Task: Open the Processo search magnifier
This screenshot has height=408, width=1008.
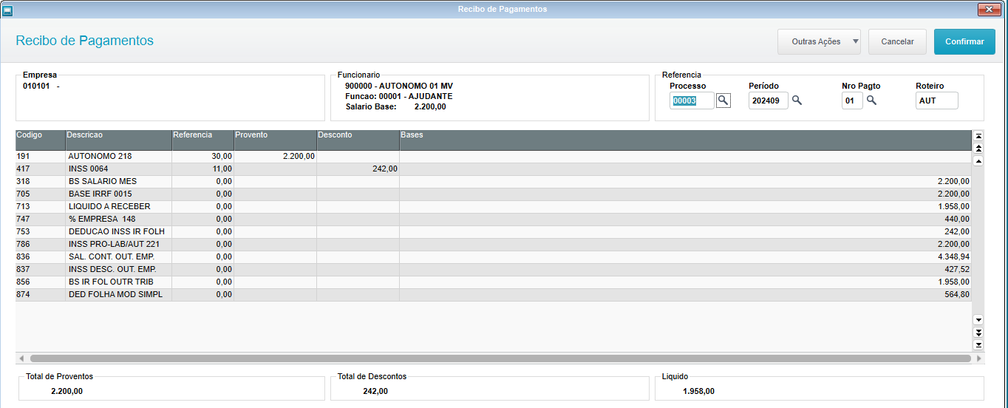Action: tap(723, 101)
